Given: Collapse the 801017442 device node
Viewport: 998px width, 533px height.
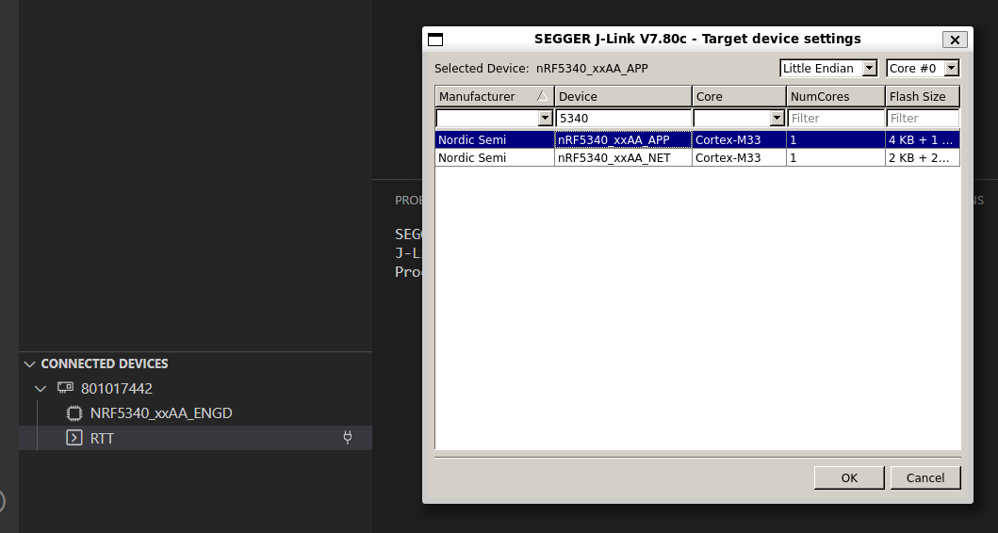Looking at the screenshot, I should (x=41, y=389).
